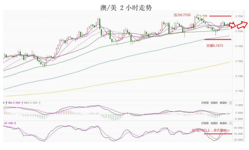Image resolution: width=249 pixels, height=150 pixels.
Task: Open 改参数 in the MACD panel
Action: coord(205,103)
